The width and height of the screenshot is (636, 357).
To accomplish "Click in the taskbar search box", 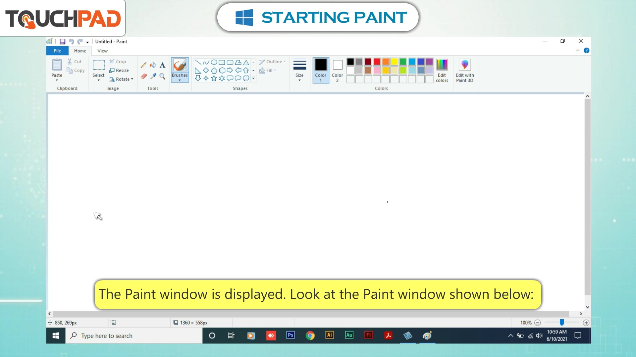I will 134,336.
